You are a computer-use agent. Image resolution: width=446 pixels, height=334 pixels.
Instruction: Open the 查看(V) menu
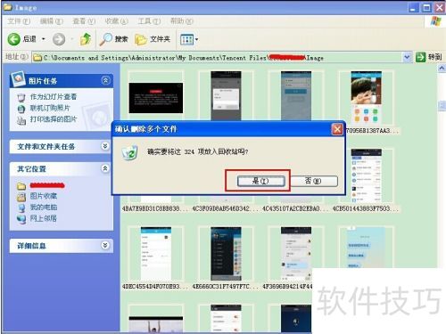point(84,21)
